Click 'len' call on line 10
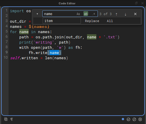 [48, 58]
